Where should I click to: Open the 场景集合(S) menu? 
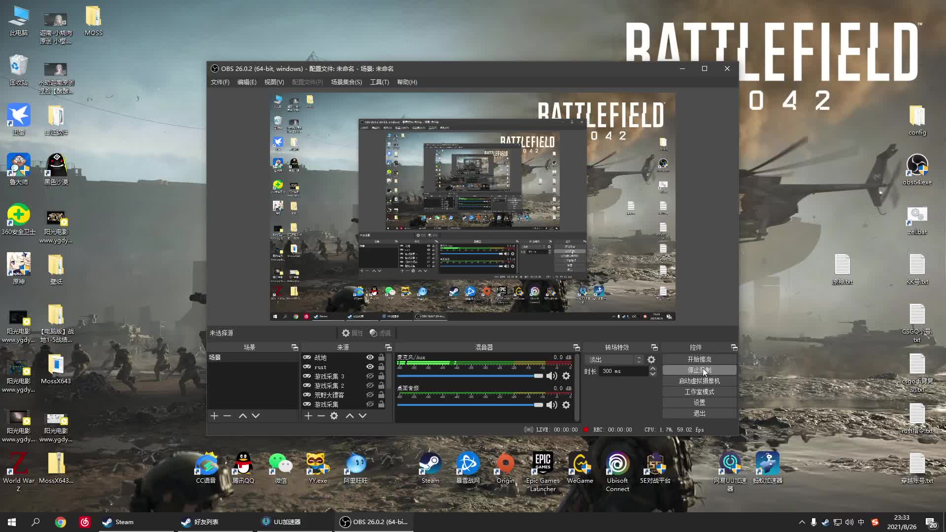346,82
